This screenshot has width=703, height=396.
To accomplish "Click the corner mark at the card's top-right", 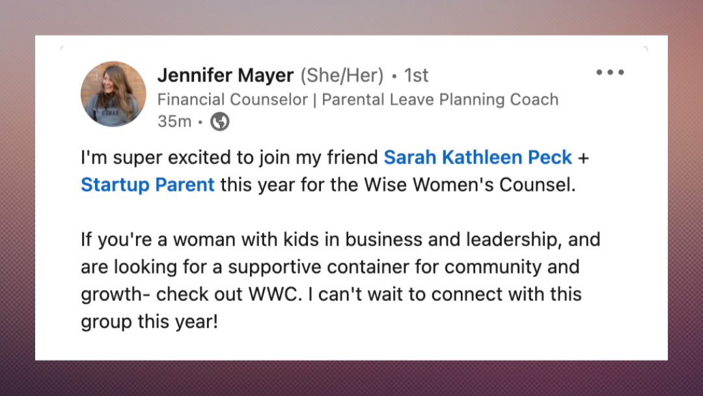I will 645,48.
